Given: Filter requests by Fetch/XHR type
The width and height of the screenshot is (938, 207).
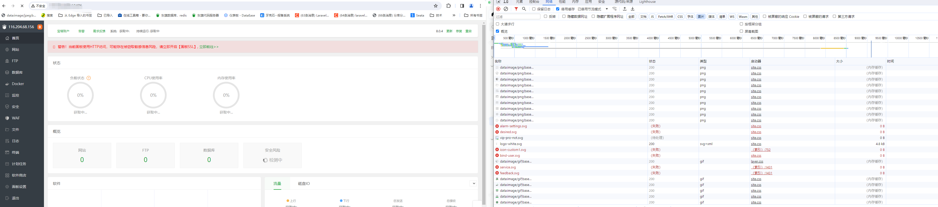Looking at the screenshot, I should (x=665, y=16).
